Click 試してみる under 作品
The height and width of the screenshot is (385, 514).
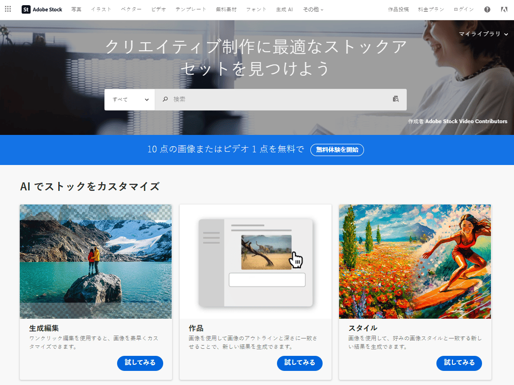300,363
